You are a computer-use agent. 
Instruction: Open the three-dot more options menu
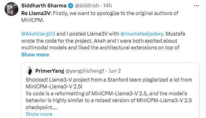click(196, 6)
